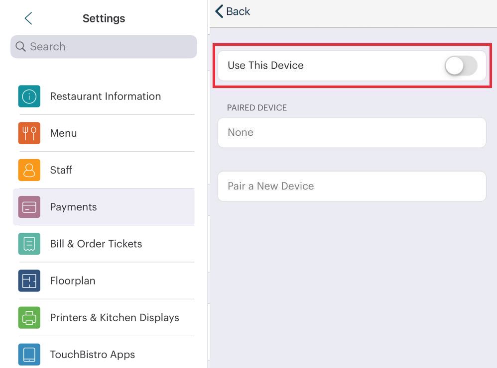Open Restaurant Information settings

point(105,96)
